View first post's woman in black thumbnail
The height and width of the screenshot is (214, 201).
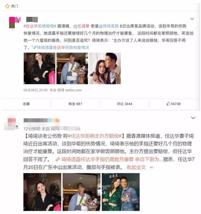click(x=40, y=68)
